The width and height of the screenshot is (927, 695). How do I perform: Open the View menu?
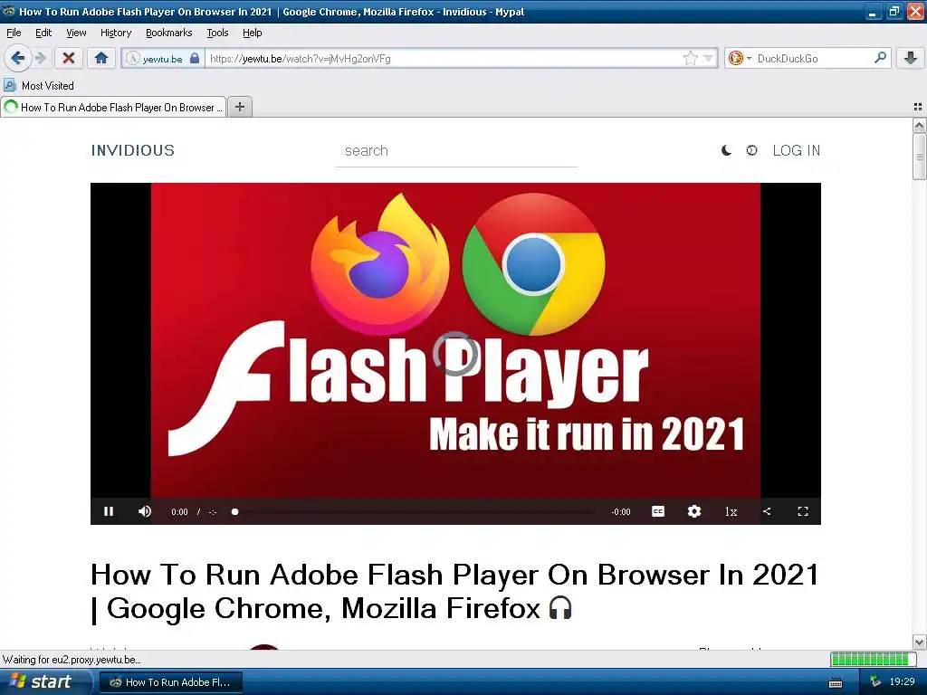tap(76, 33)
